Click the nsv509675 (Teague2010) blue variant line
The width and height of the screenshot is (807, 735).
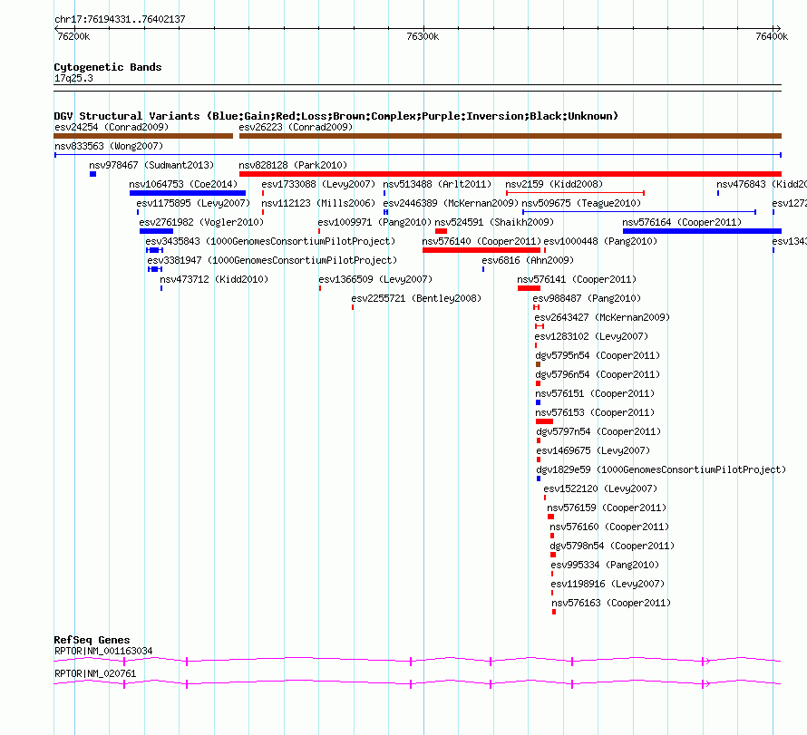click(638, 212)
